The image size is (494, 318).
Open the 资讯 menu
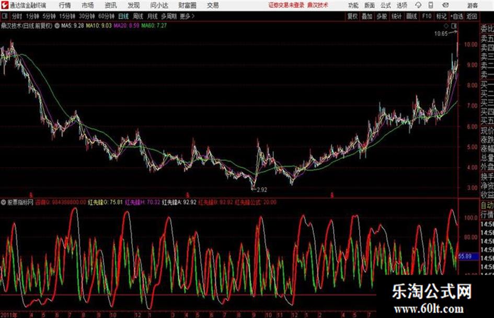(111, 5)
